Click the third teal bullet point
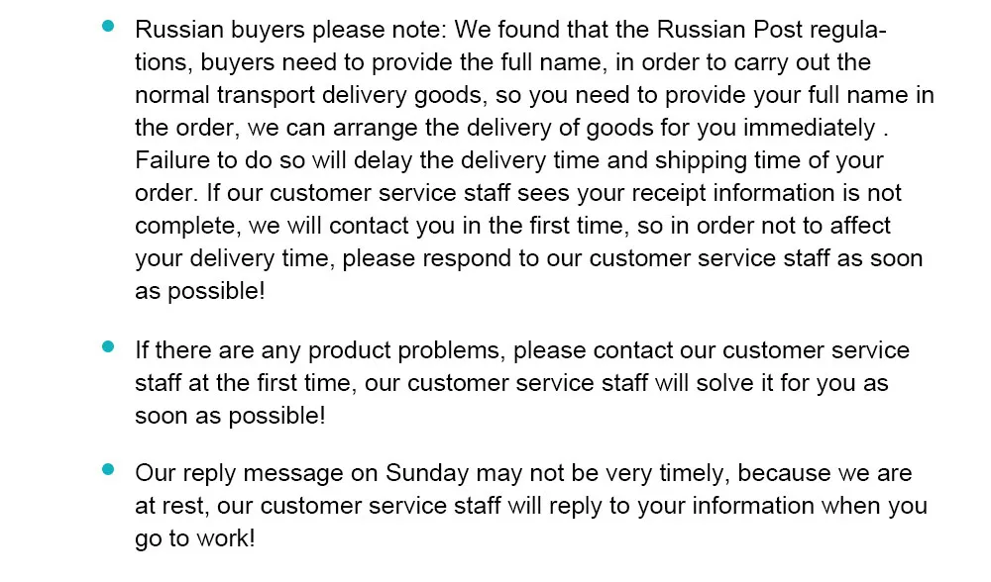This screenshot has height=582, width=991. (x=108, y=469)
